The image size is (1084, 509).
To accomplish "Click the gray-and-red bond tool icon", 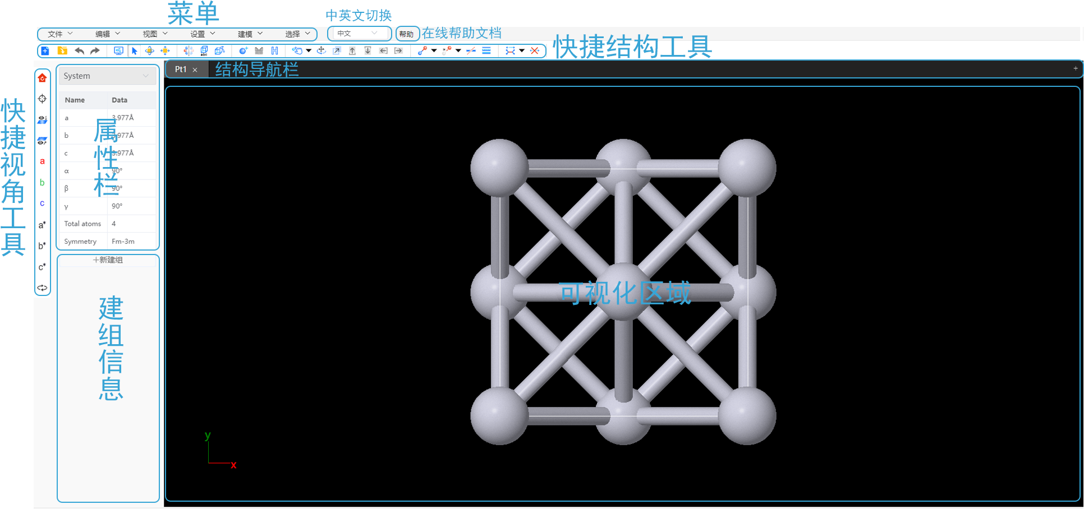I will (x=447, y=51).
